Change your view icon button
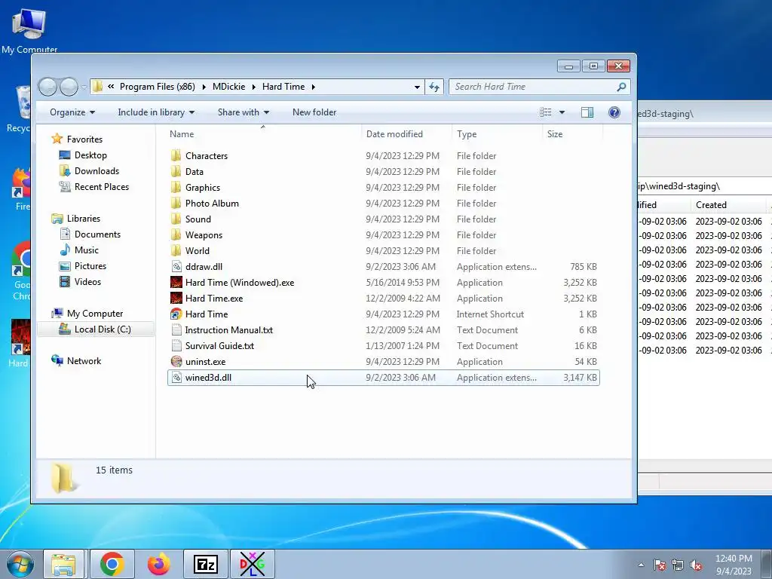Viewport: 772px width, 579px height. [x=546, y=112]
